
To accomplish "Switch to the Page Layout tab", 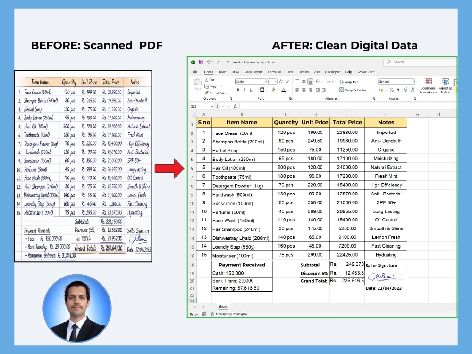I will tap(253, 72).
